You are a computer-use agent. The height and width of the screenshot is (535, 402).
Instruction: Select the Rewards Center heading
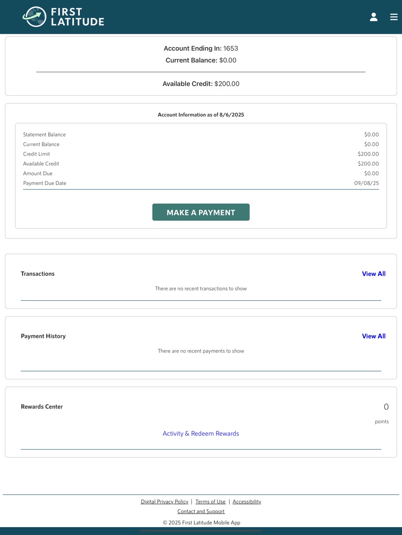(42, 407)
